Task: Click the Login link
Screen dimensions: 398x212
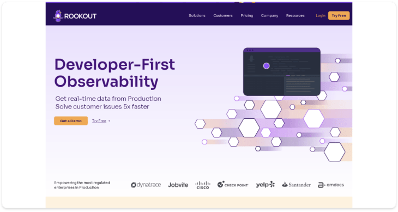Action: [x=321, y=15]
